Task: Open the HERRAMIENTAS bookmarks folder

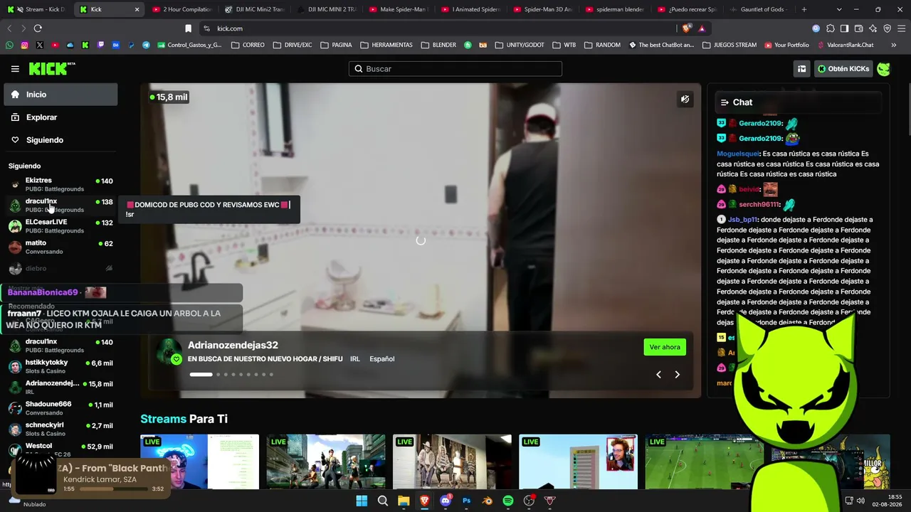Action: pyautogui.click(x=386, y=45)
